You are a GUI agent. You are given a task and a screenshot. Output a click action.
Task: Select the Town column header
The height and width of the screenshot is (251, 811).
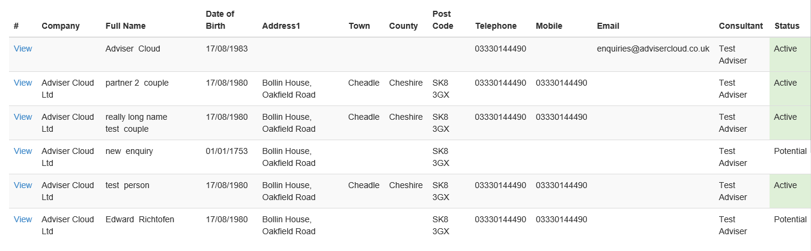[x=359, y=26]
